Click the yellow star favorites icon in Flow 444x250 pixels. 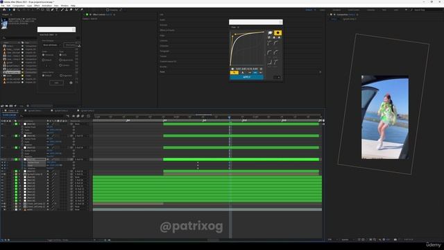pos(277,33)
